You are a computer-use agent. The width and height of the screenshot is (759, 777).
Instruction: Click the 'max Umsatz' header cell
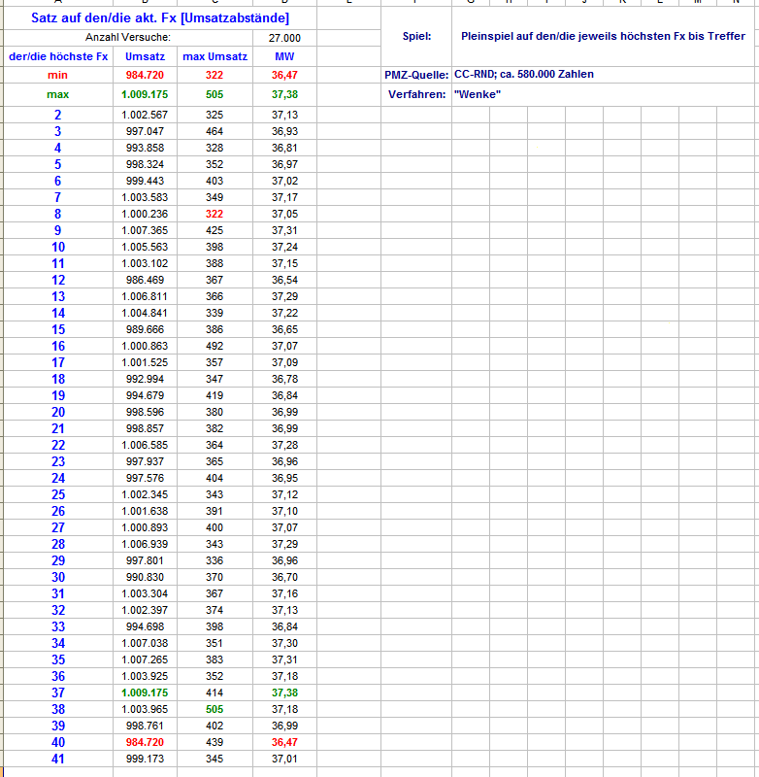coord(214,56)
